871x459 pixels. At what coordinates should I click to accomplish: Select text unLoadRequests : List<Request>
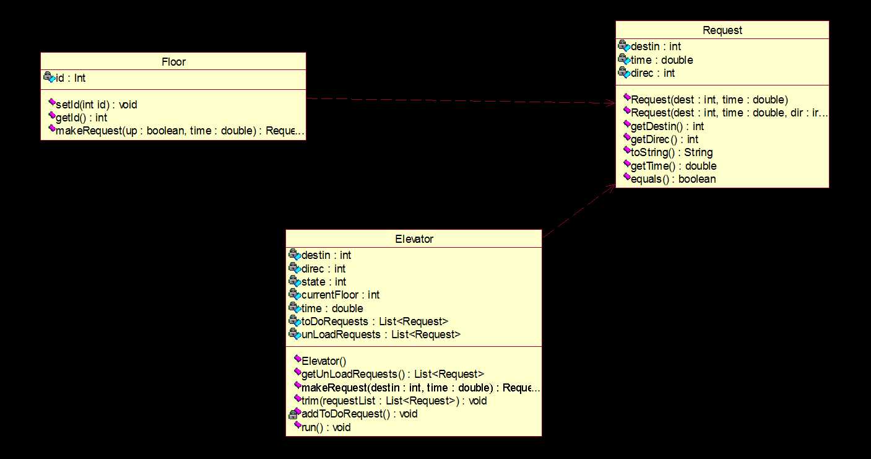[x=381, y=334]
